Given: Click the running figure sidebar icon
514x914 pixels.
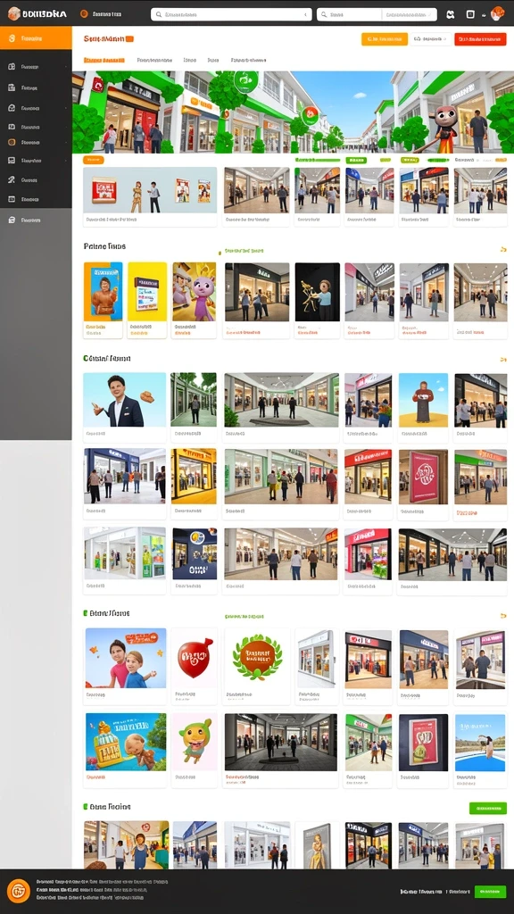Looking at the screenshot, I should (12, 179).
